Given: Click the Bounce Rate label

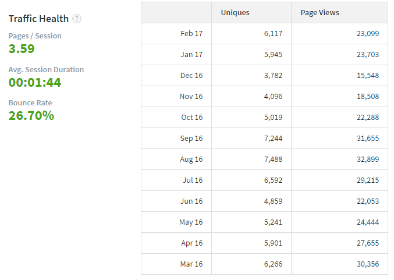Looking at the screenshot, I should tap(30, 103).
